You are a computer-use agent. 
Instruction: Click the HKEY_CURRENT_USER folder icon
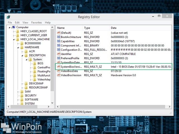[x=18, y=35]
